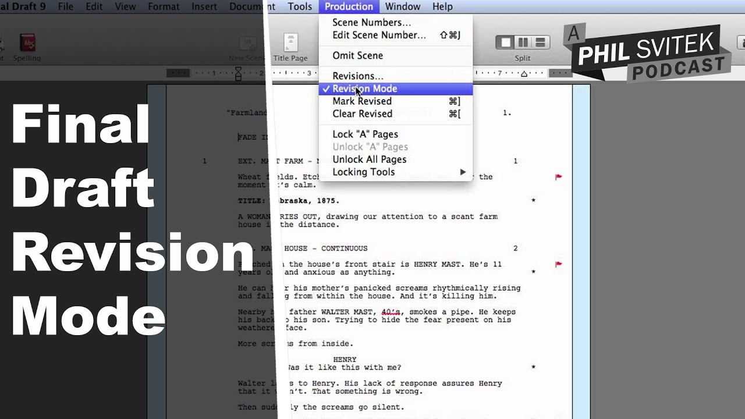
Task: Select the single-pane Split view button
Action: 506,42
